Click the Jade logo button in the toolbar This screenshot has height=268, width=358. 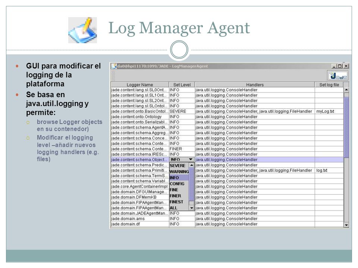click(338, 76)
